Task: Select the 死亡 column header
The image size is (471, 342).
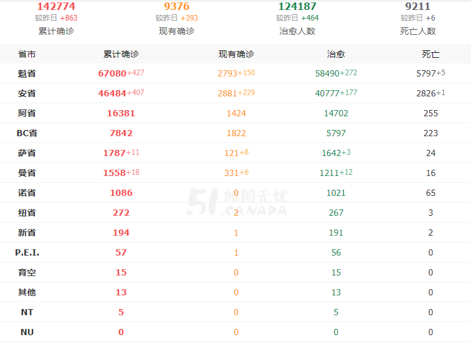Action: 431,54
